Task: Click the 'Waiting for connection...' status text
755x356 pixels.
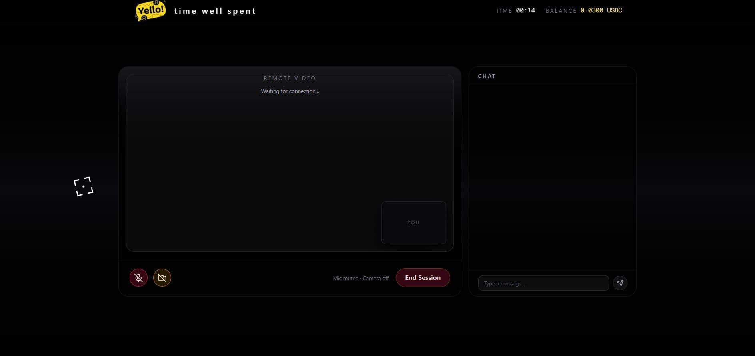Action: pyautogui.click(x=290, y=91)
